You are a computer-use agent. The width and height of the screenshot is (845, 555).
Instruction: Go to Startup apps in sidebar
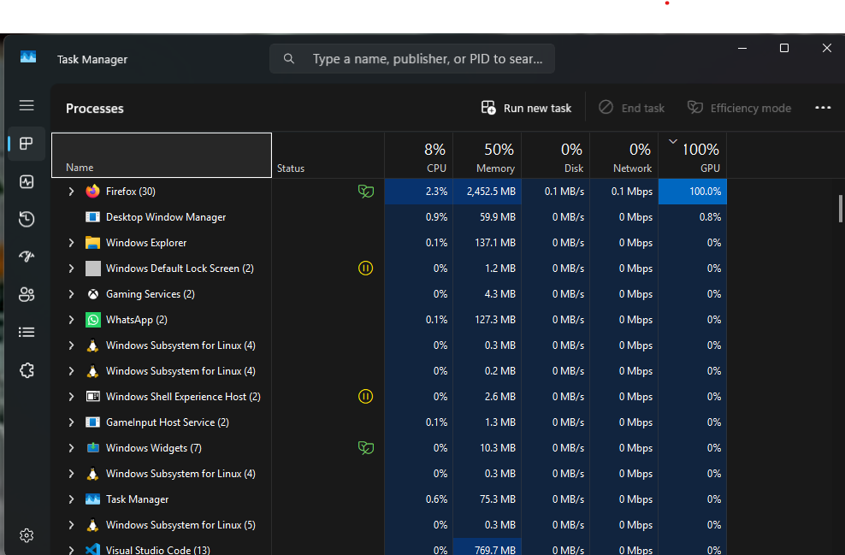(x=27, y=257)
